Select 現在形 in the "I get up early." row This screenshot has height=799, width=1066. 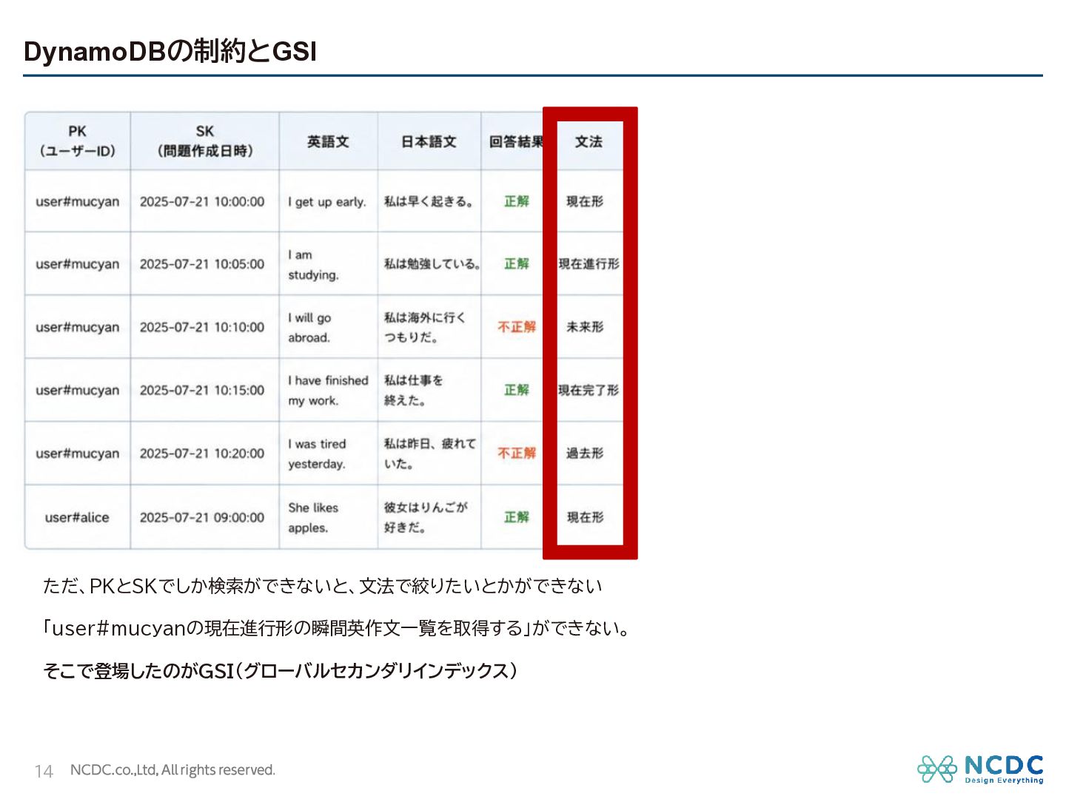585,201
